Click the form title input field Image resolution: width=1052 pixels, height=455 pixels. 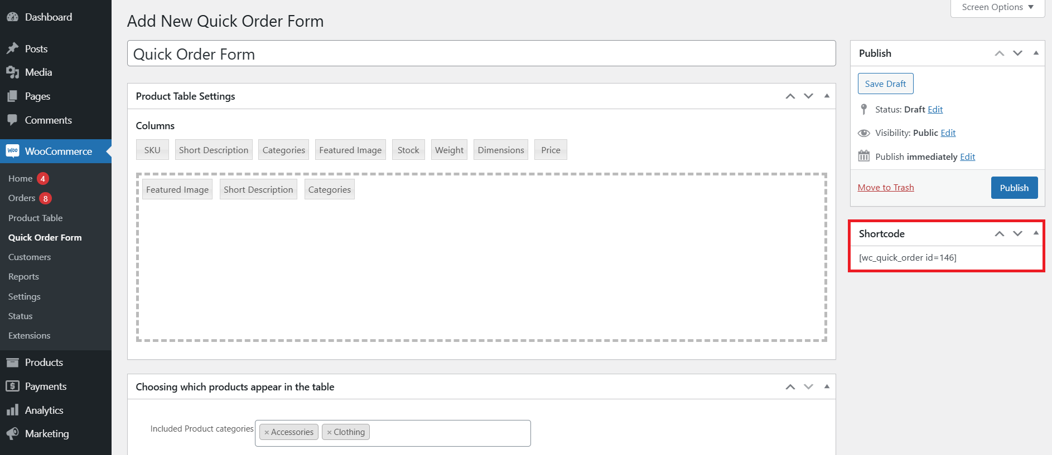click(481, 53)
